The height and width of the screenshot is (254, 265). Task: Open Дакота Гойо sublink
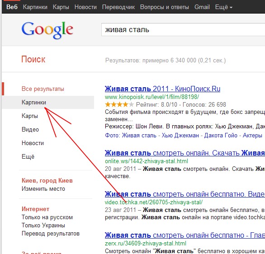221,136
